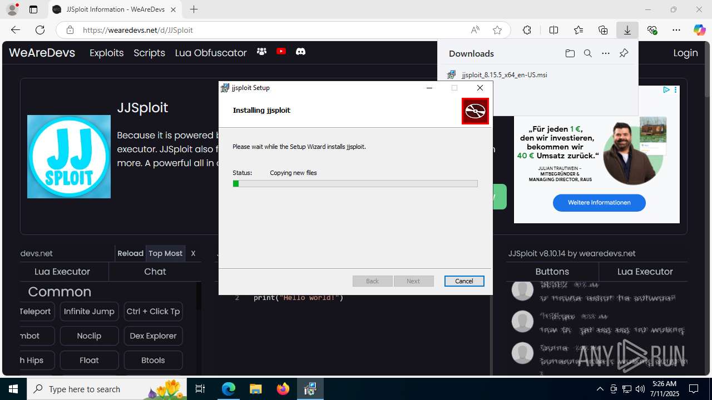
Task: Search downloads magnifier icon
Action: tap(587, 53)
